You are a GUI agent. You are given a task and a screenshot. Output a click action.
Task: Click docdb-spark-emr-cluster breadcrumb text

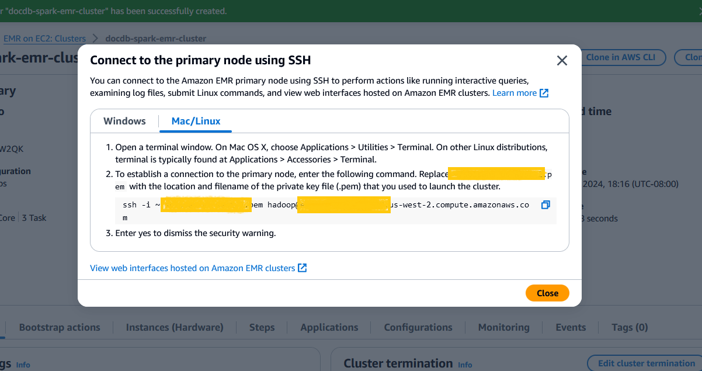tap(155, 39)
